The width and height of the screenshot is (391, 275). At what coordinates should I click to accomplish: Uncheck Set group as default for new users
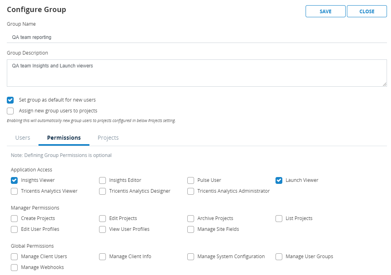click(x=10, y=100)
